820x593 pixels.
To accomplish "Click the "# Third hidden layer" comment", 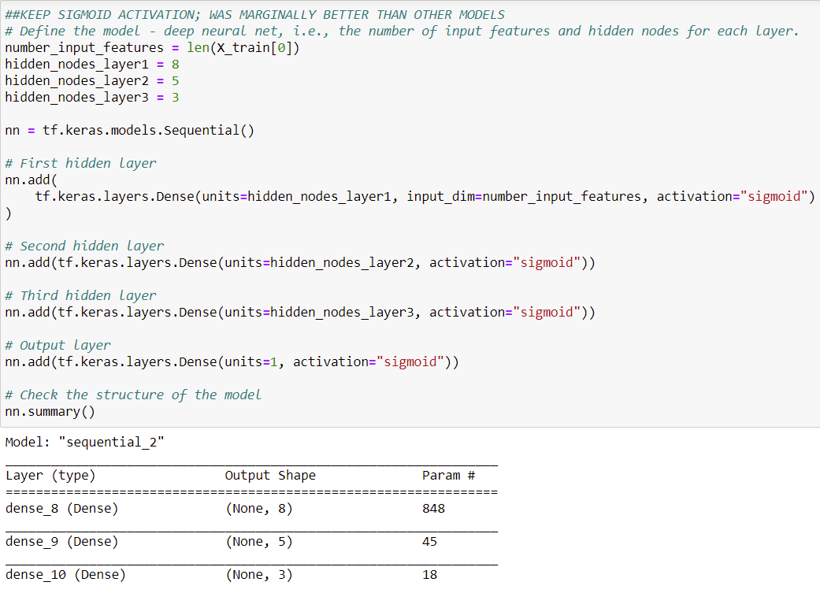I will tap(80, 295).
